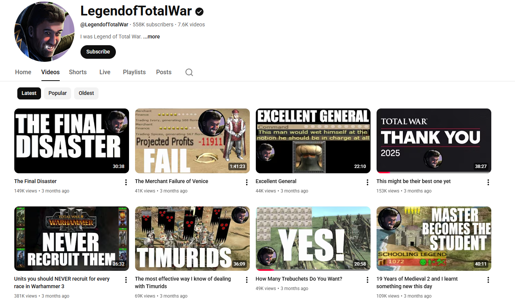This screenshot has height=307, width=515.
Task: Click the 7.6K videos count
Action: [191, 24]
